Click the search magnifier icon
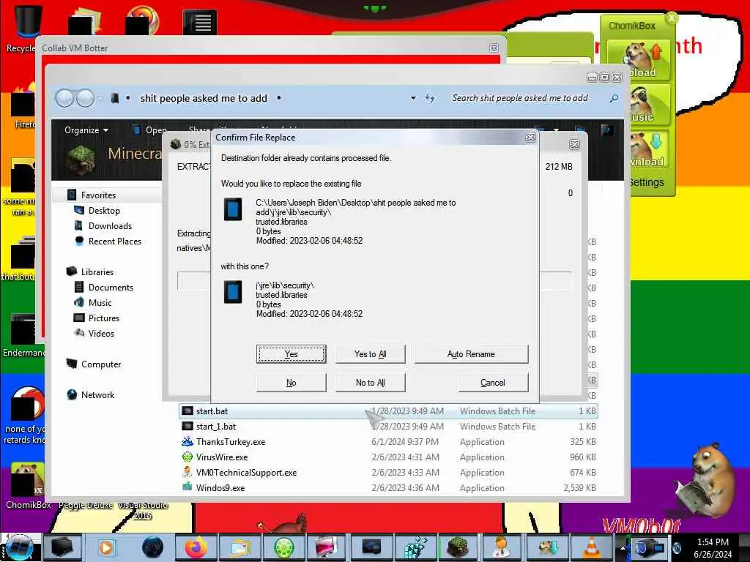This screenshot has width=750, height=562. [614, 98]
